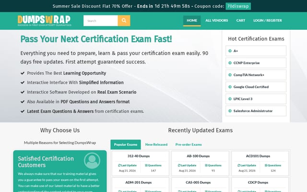The image size is (307, 192).
Task: Click the refresh icon in the 312-40 Dumps card
Action: coord(119,165)
